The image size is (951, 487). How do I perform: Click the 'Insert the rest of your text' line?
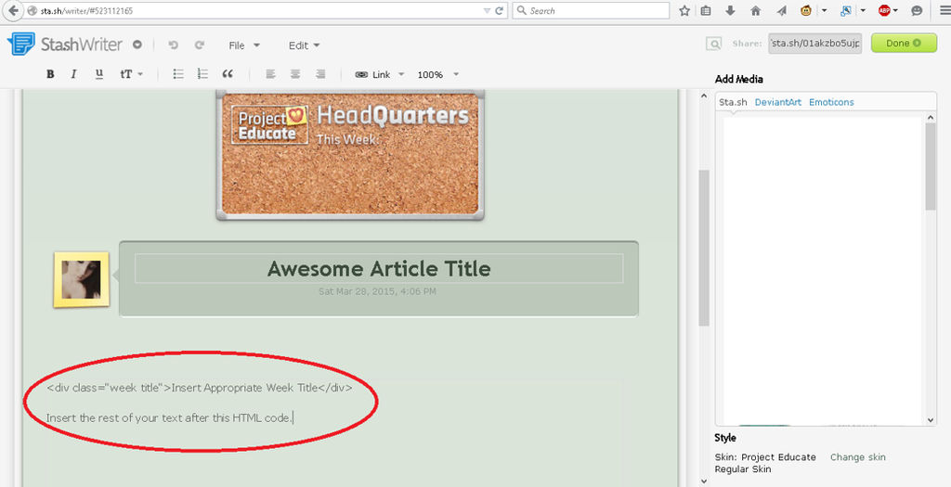pyautogui.click(x=169, y=417)
